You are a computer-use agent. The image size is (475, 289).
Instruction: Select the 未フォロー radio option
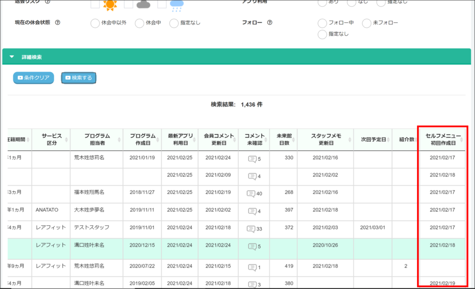click(x=366, y=23)
